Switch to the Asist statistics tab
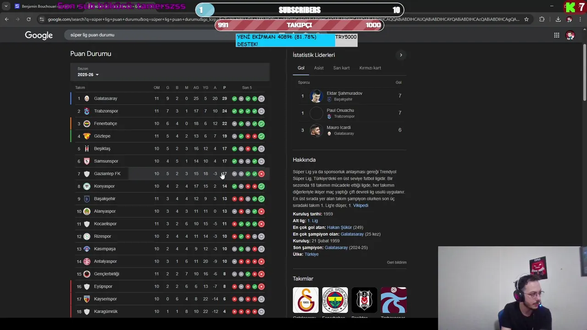587x330 pixels. (319, 68)
